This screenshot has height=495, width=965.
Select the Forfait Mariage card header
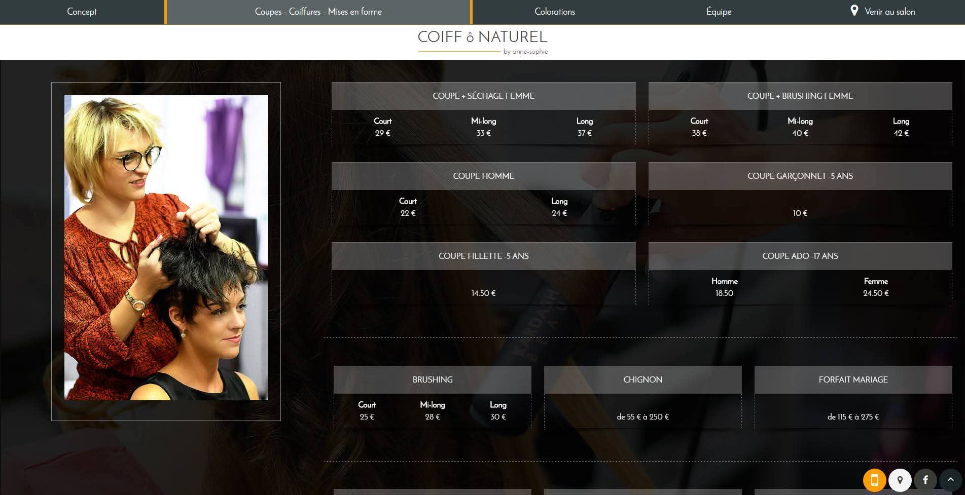tap(853, 379)
